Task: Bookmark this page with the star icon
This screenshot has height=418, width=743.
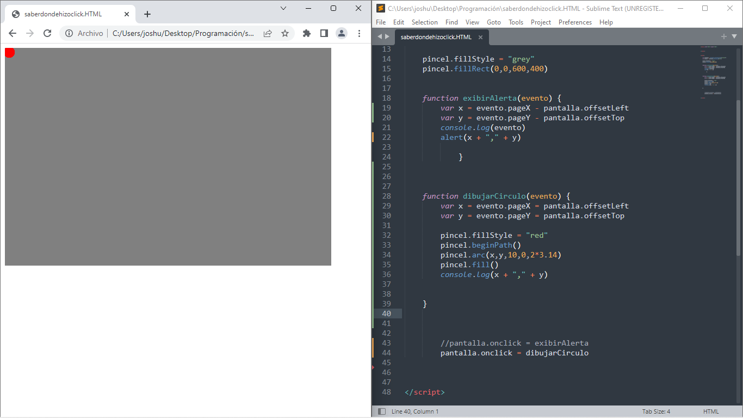Action: 285,33
